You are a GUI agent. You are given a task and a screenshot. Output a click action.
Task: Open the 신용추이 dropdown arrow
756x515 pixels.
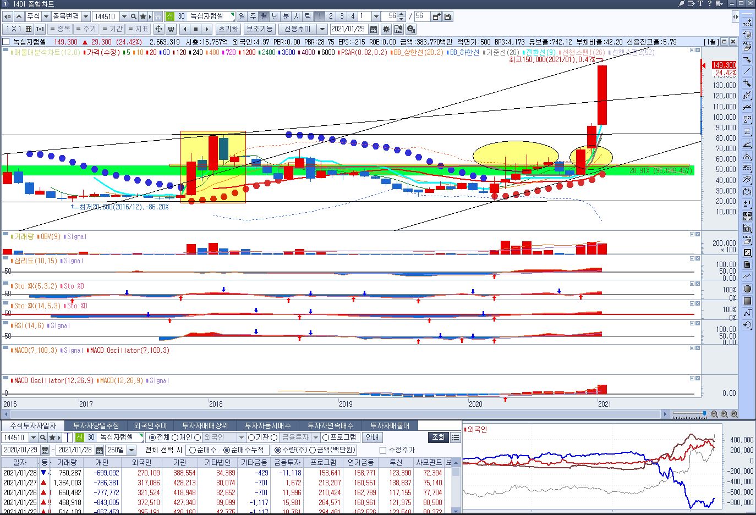(x=322, y=29)
